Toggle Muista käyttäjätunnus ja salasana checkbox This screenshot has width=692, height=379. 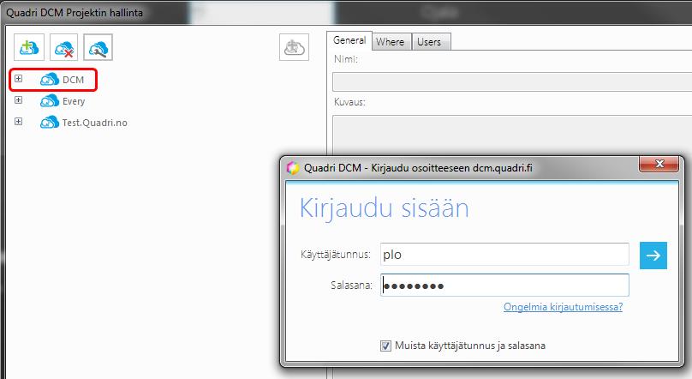[385, 346]
